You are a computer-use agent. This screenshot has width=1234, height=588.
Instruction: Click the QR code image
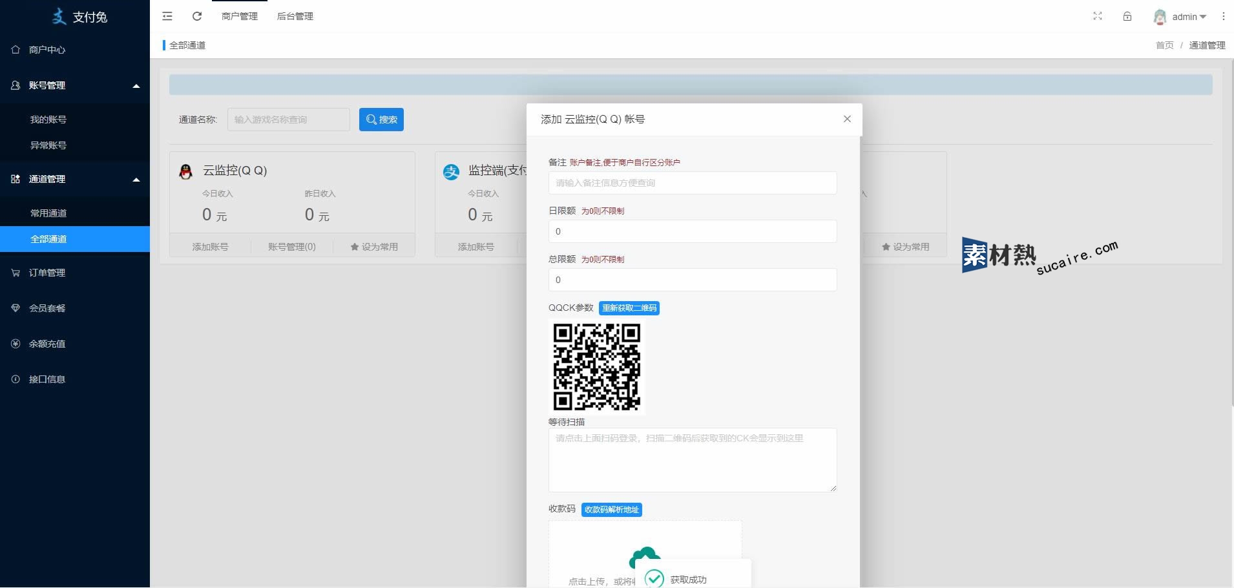point(597,367)
